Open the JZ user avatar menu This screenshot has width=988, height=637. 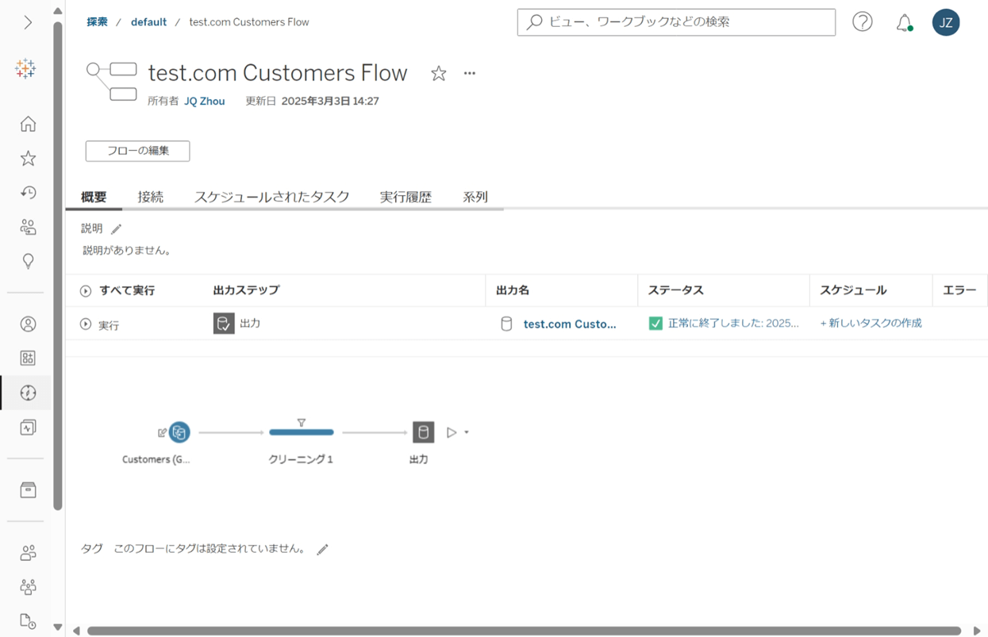(x=945, y=22)
